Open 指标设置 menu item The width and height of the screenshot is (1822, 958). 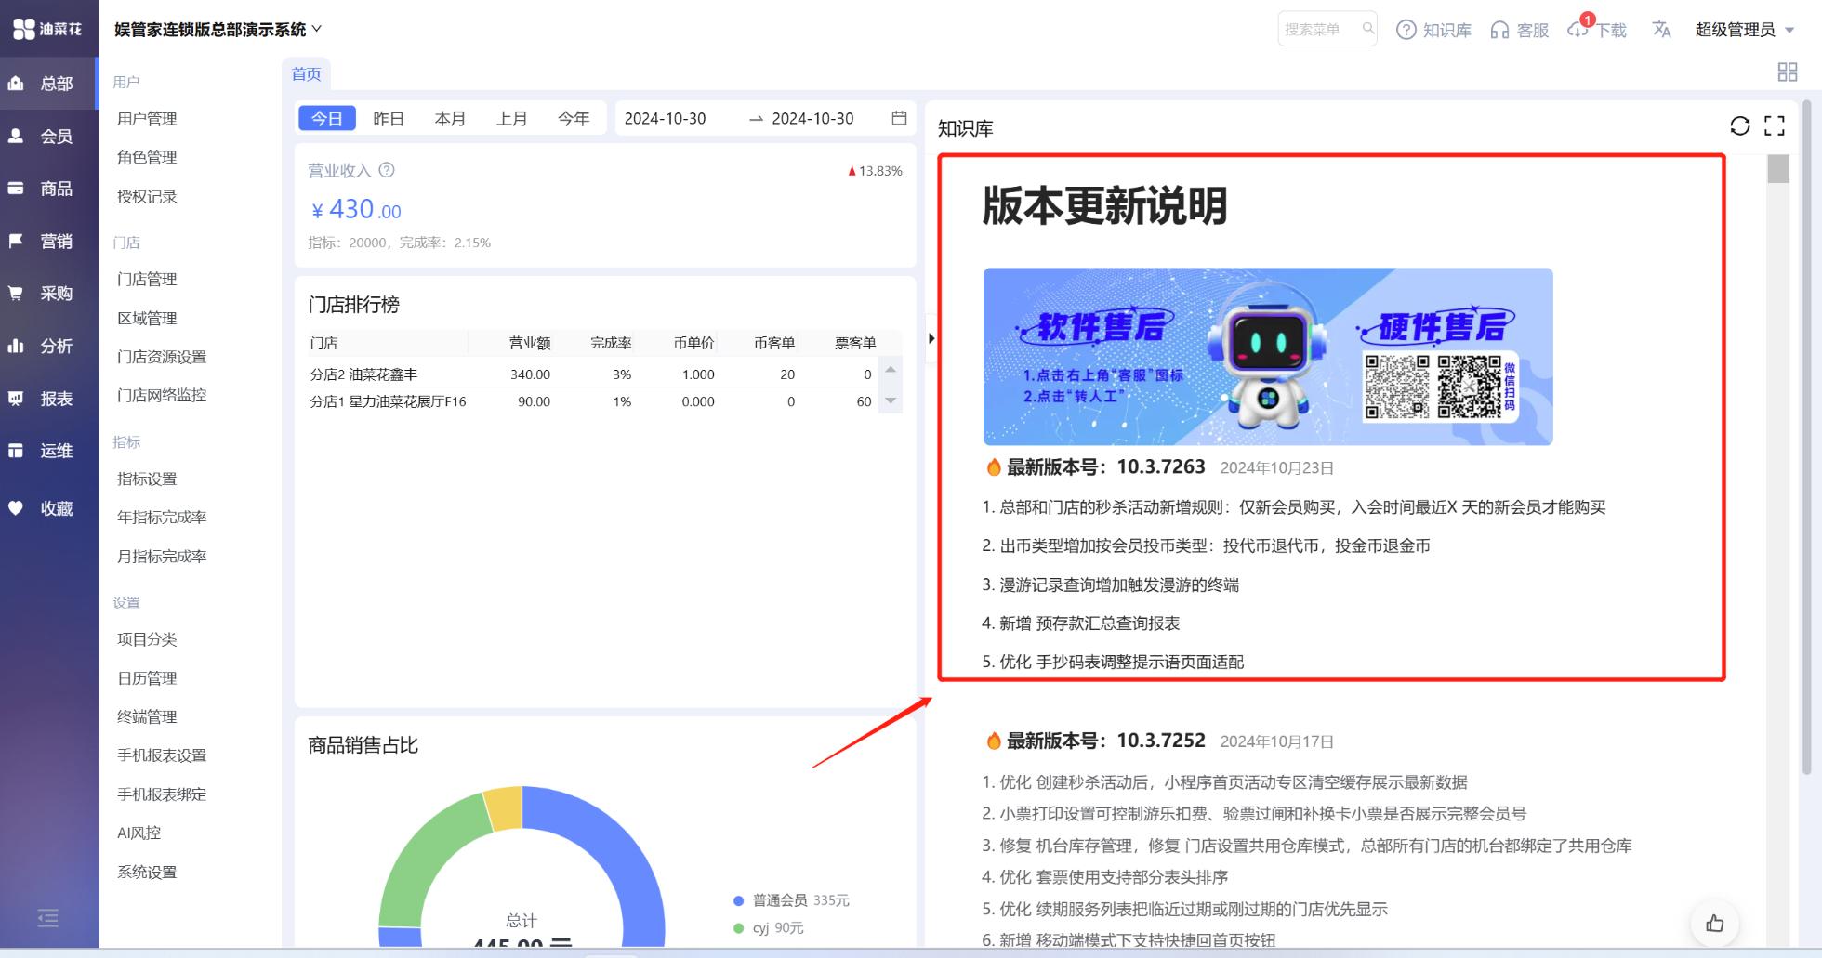click(147, 479)
